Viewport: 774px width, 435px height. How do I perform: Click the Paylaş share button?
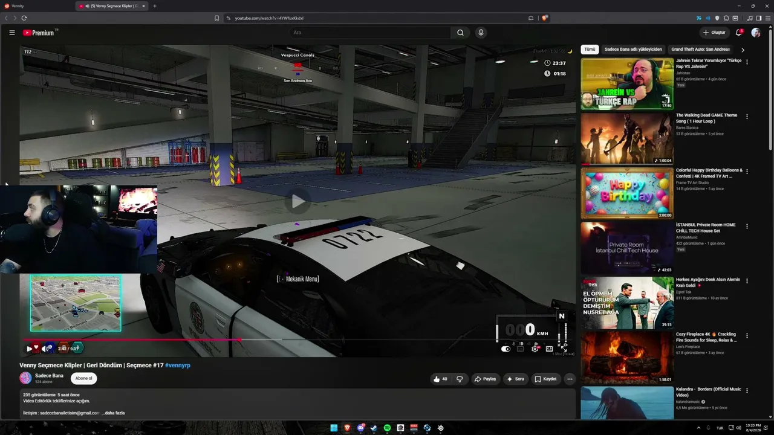coord(485,379)
